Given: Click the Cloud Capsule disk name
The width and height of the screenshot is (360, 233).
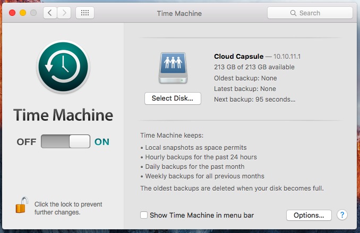Looking at the screenshot, I should tap(239, 57).
